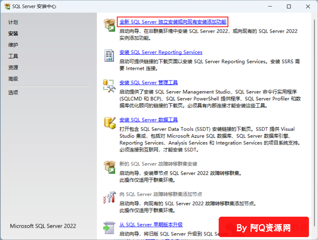Switch to the 维护 page
The width and height of the screenshot is (318, 240).
click(13, 45)
